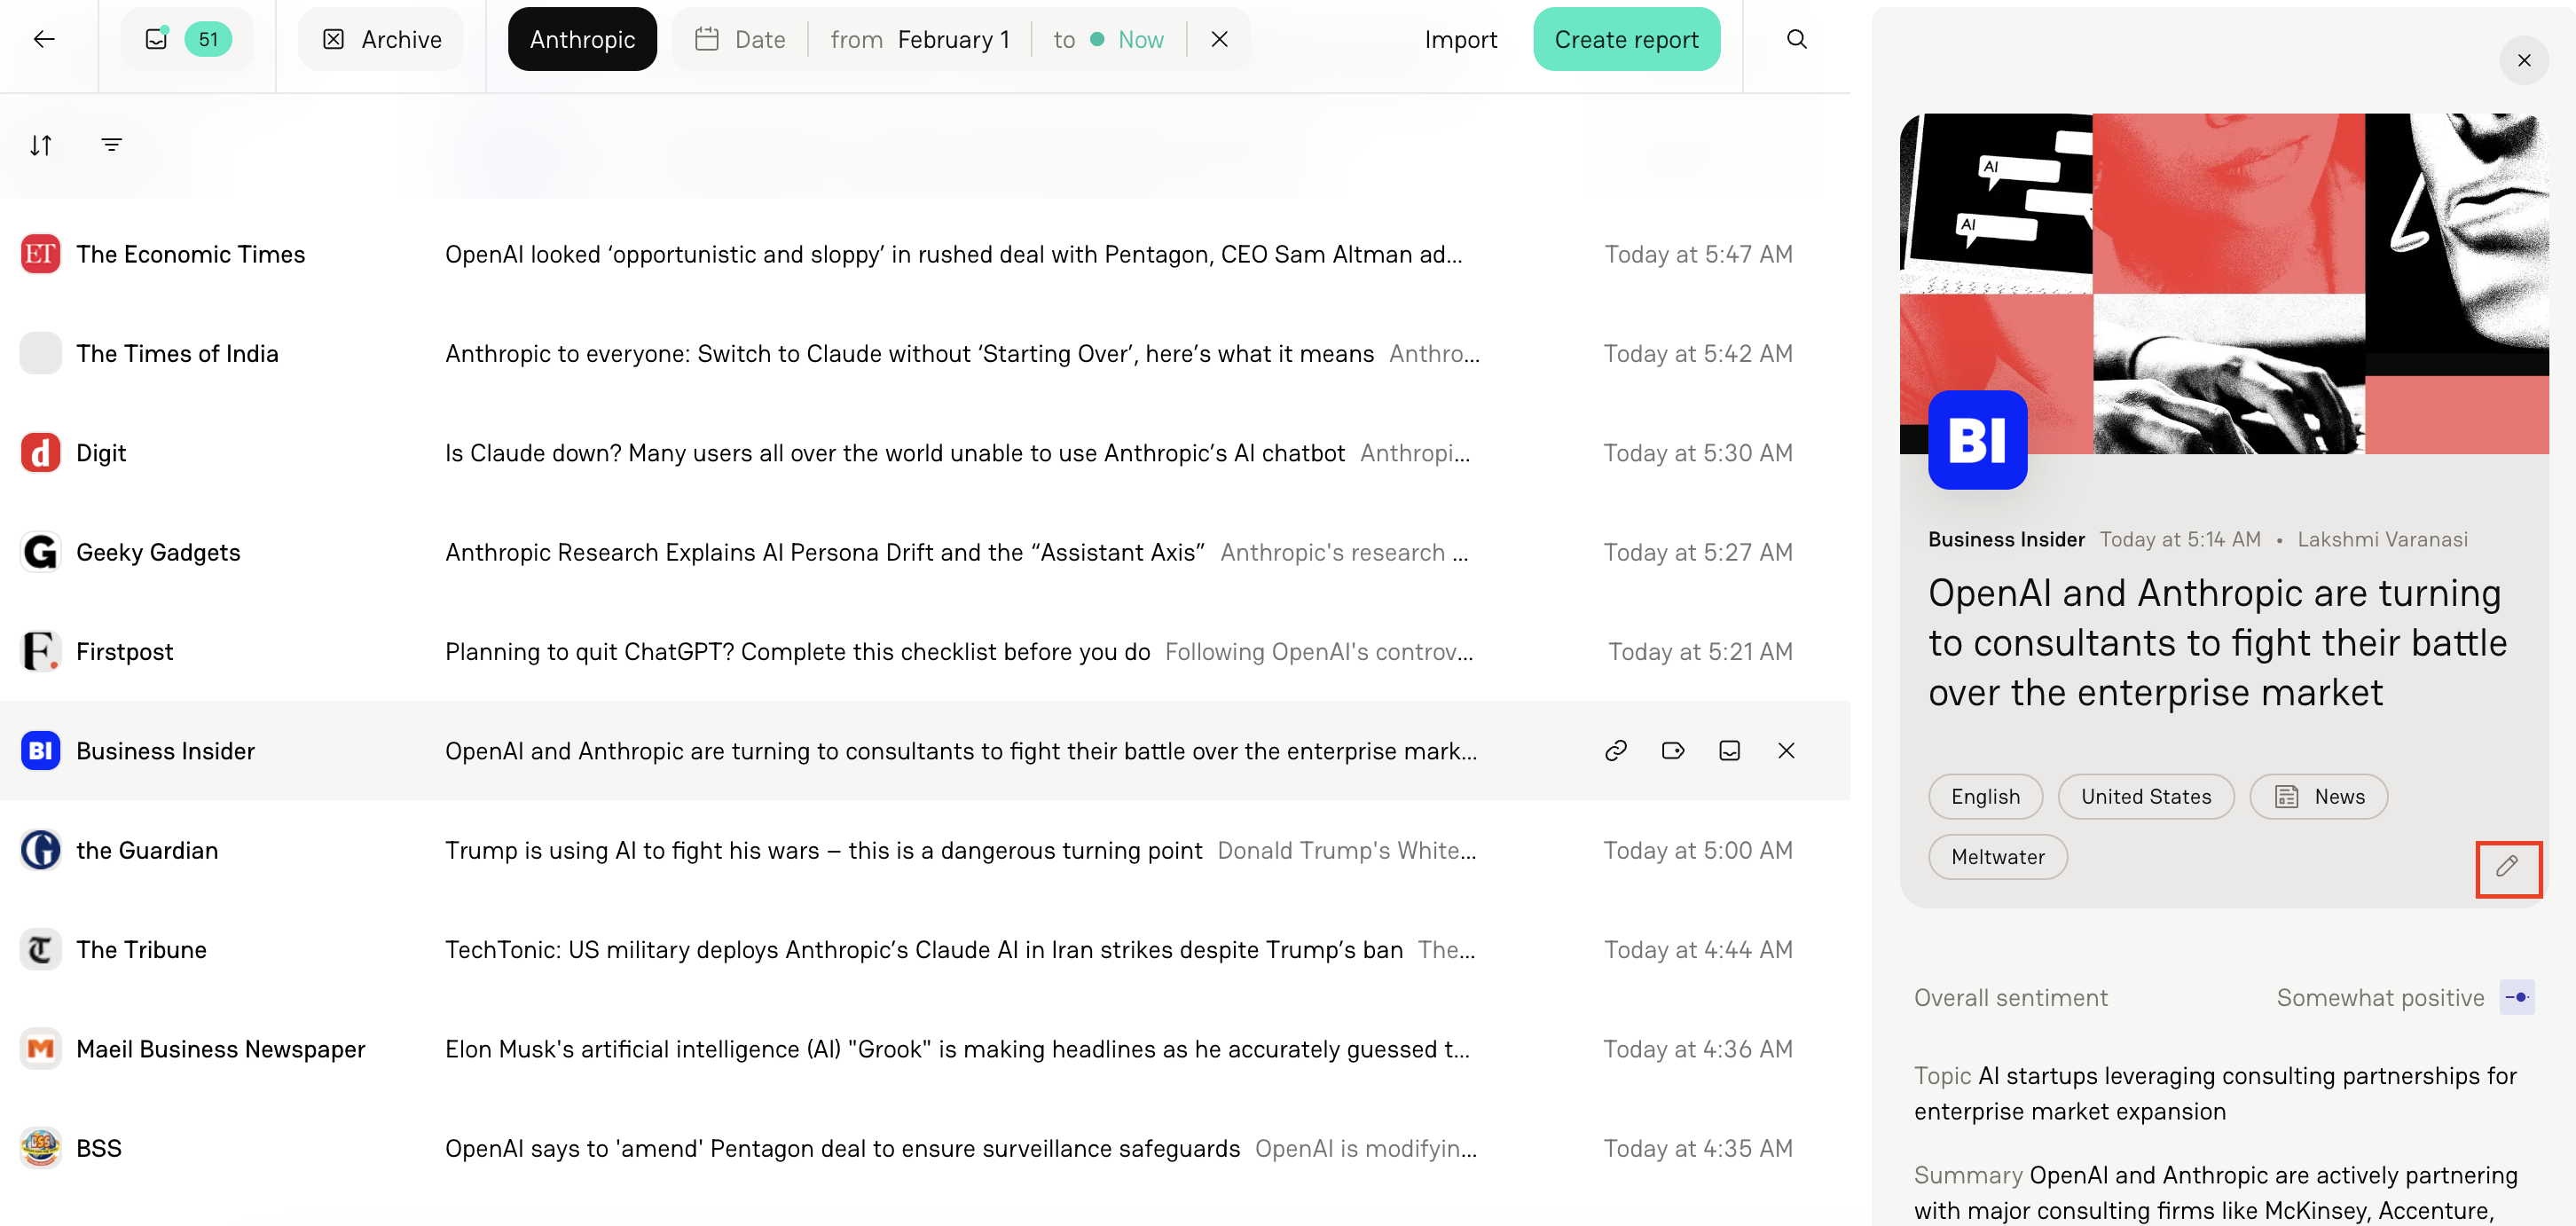Open the link icon on the Business Insider row

(x=1616, y=750)
